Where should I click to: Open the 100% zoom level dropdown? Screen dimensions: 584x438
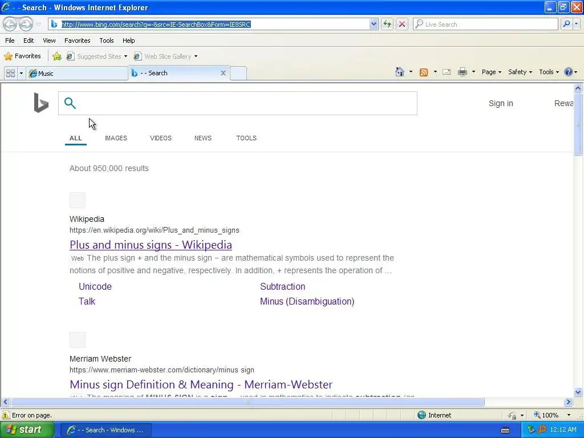click(x=569, y=415)
